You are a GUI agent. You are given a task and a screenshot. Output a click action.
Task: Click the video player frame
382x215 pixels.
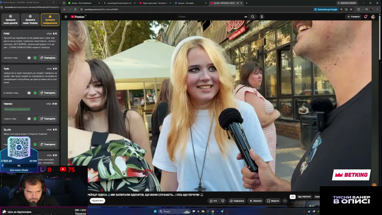pyautogui.click(x=220, y=106)
